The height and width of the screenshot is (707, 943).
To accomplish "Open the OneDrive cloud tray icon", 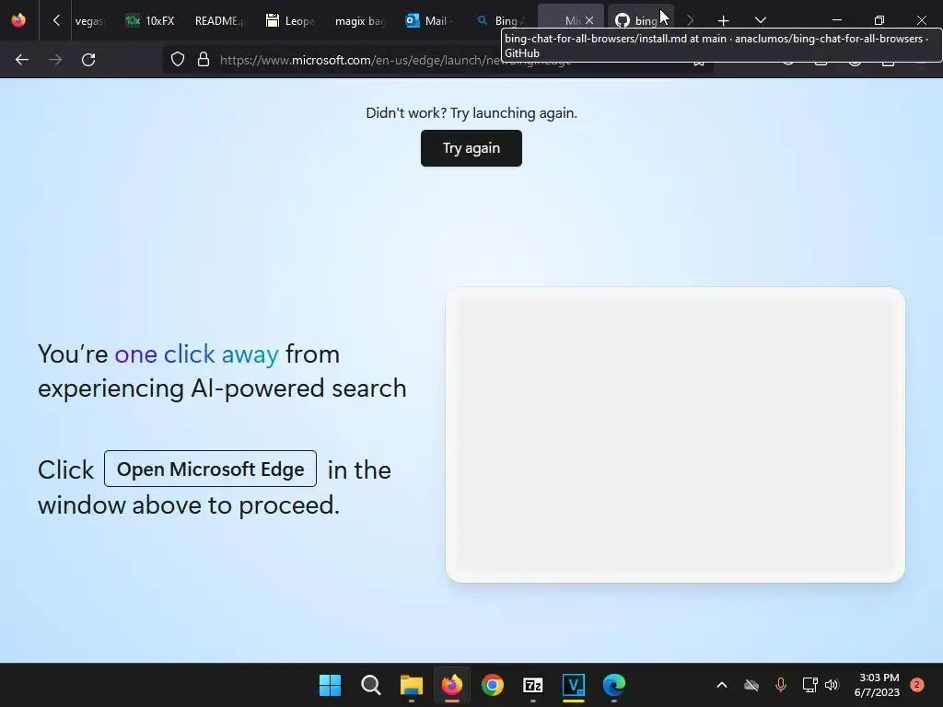I will click(x=751, y=685).
